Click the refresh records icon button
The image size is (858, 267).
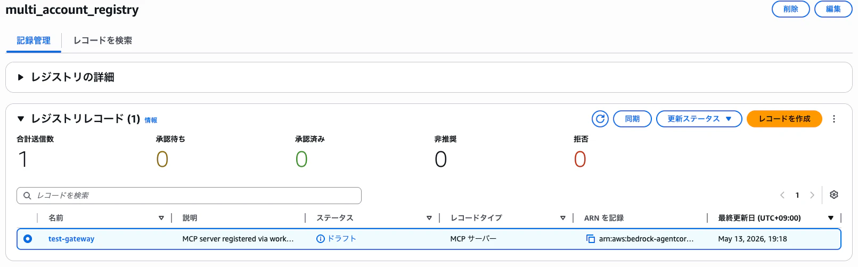coord(600,119)
